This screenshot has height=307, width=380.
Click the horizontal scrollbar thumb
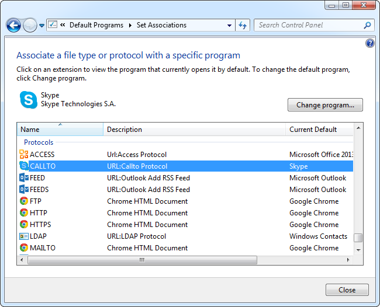(x=141, y=260)
